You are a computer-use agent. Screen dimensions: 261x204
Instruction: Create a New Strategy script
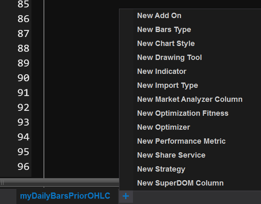click(161, 169)
